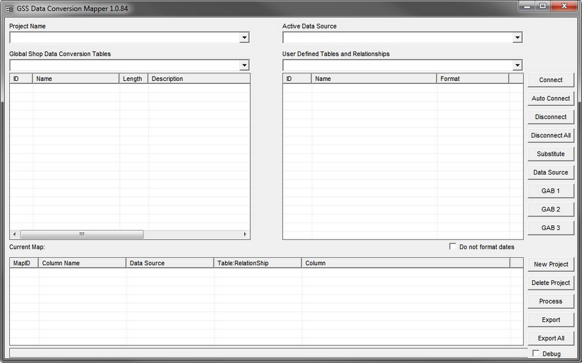The height and width of the screenshot is (363, 582).
Task: Click the GAB 3 button
Action: [x=551, y=228]
